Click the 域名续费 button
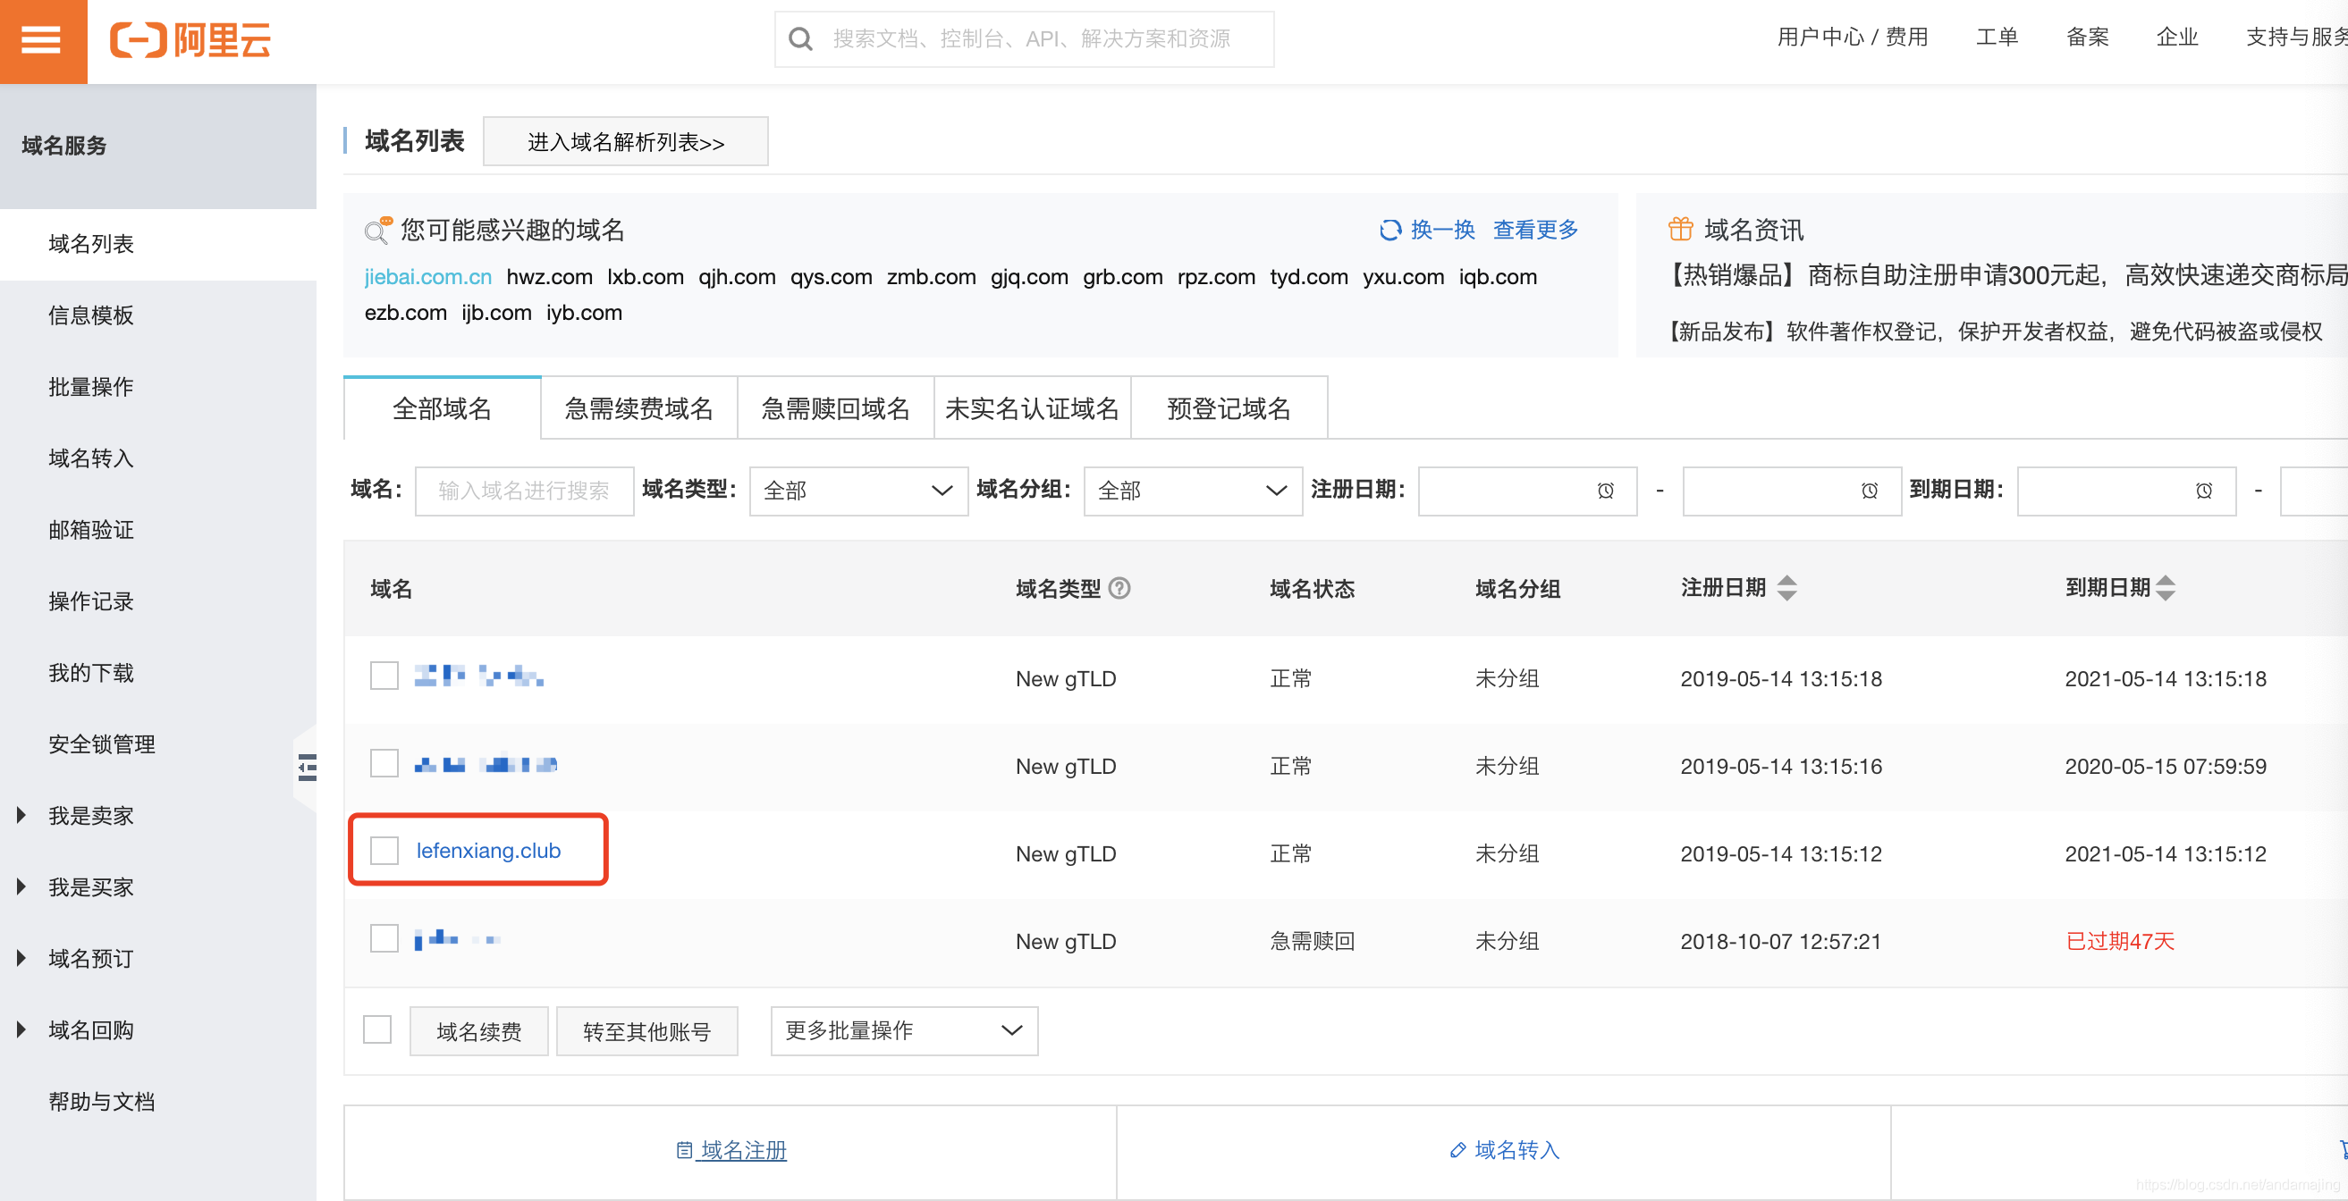 478,1030
